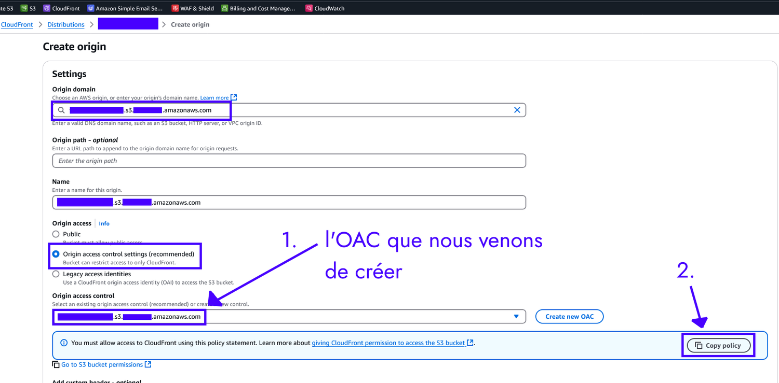Open giving CloudFront permission to access S3 link
Screen dimensions: 779x383
click(388, 343)
